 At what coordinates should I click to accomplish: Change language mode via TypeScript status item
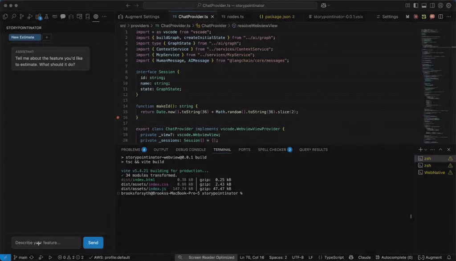[x=334, y=257]
